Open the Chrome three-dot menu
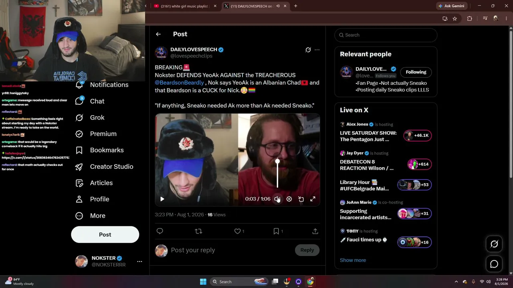513x288 pixels. point(506,18)
